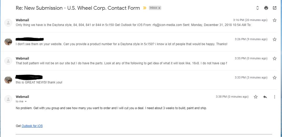The image size is (282, 137).
Task: Print all messages with printer icon
Action: coord(266,8)
